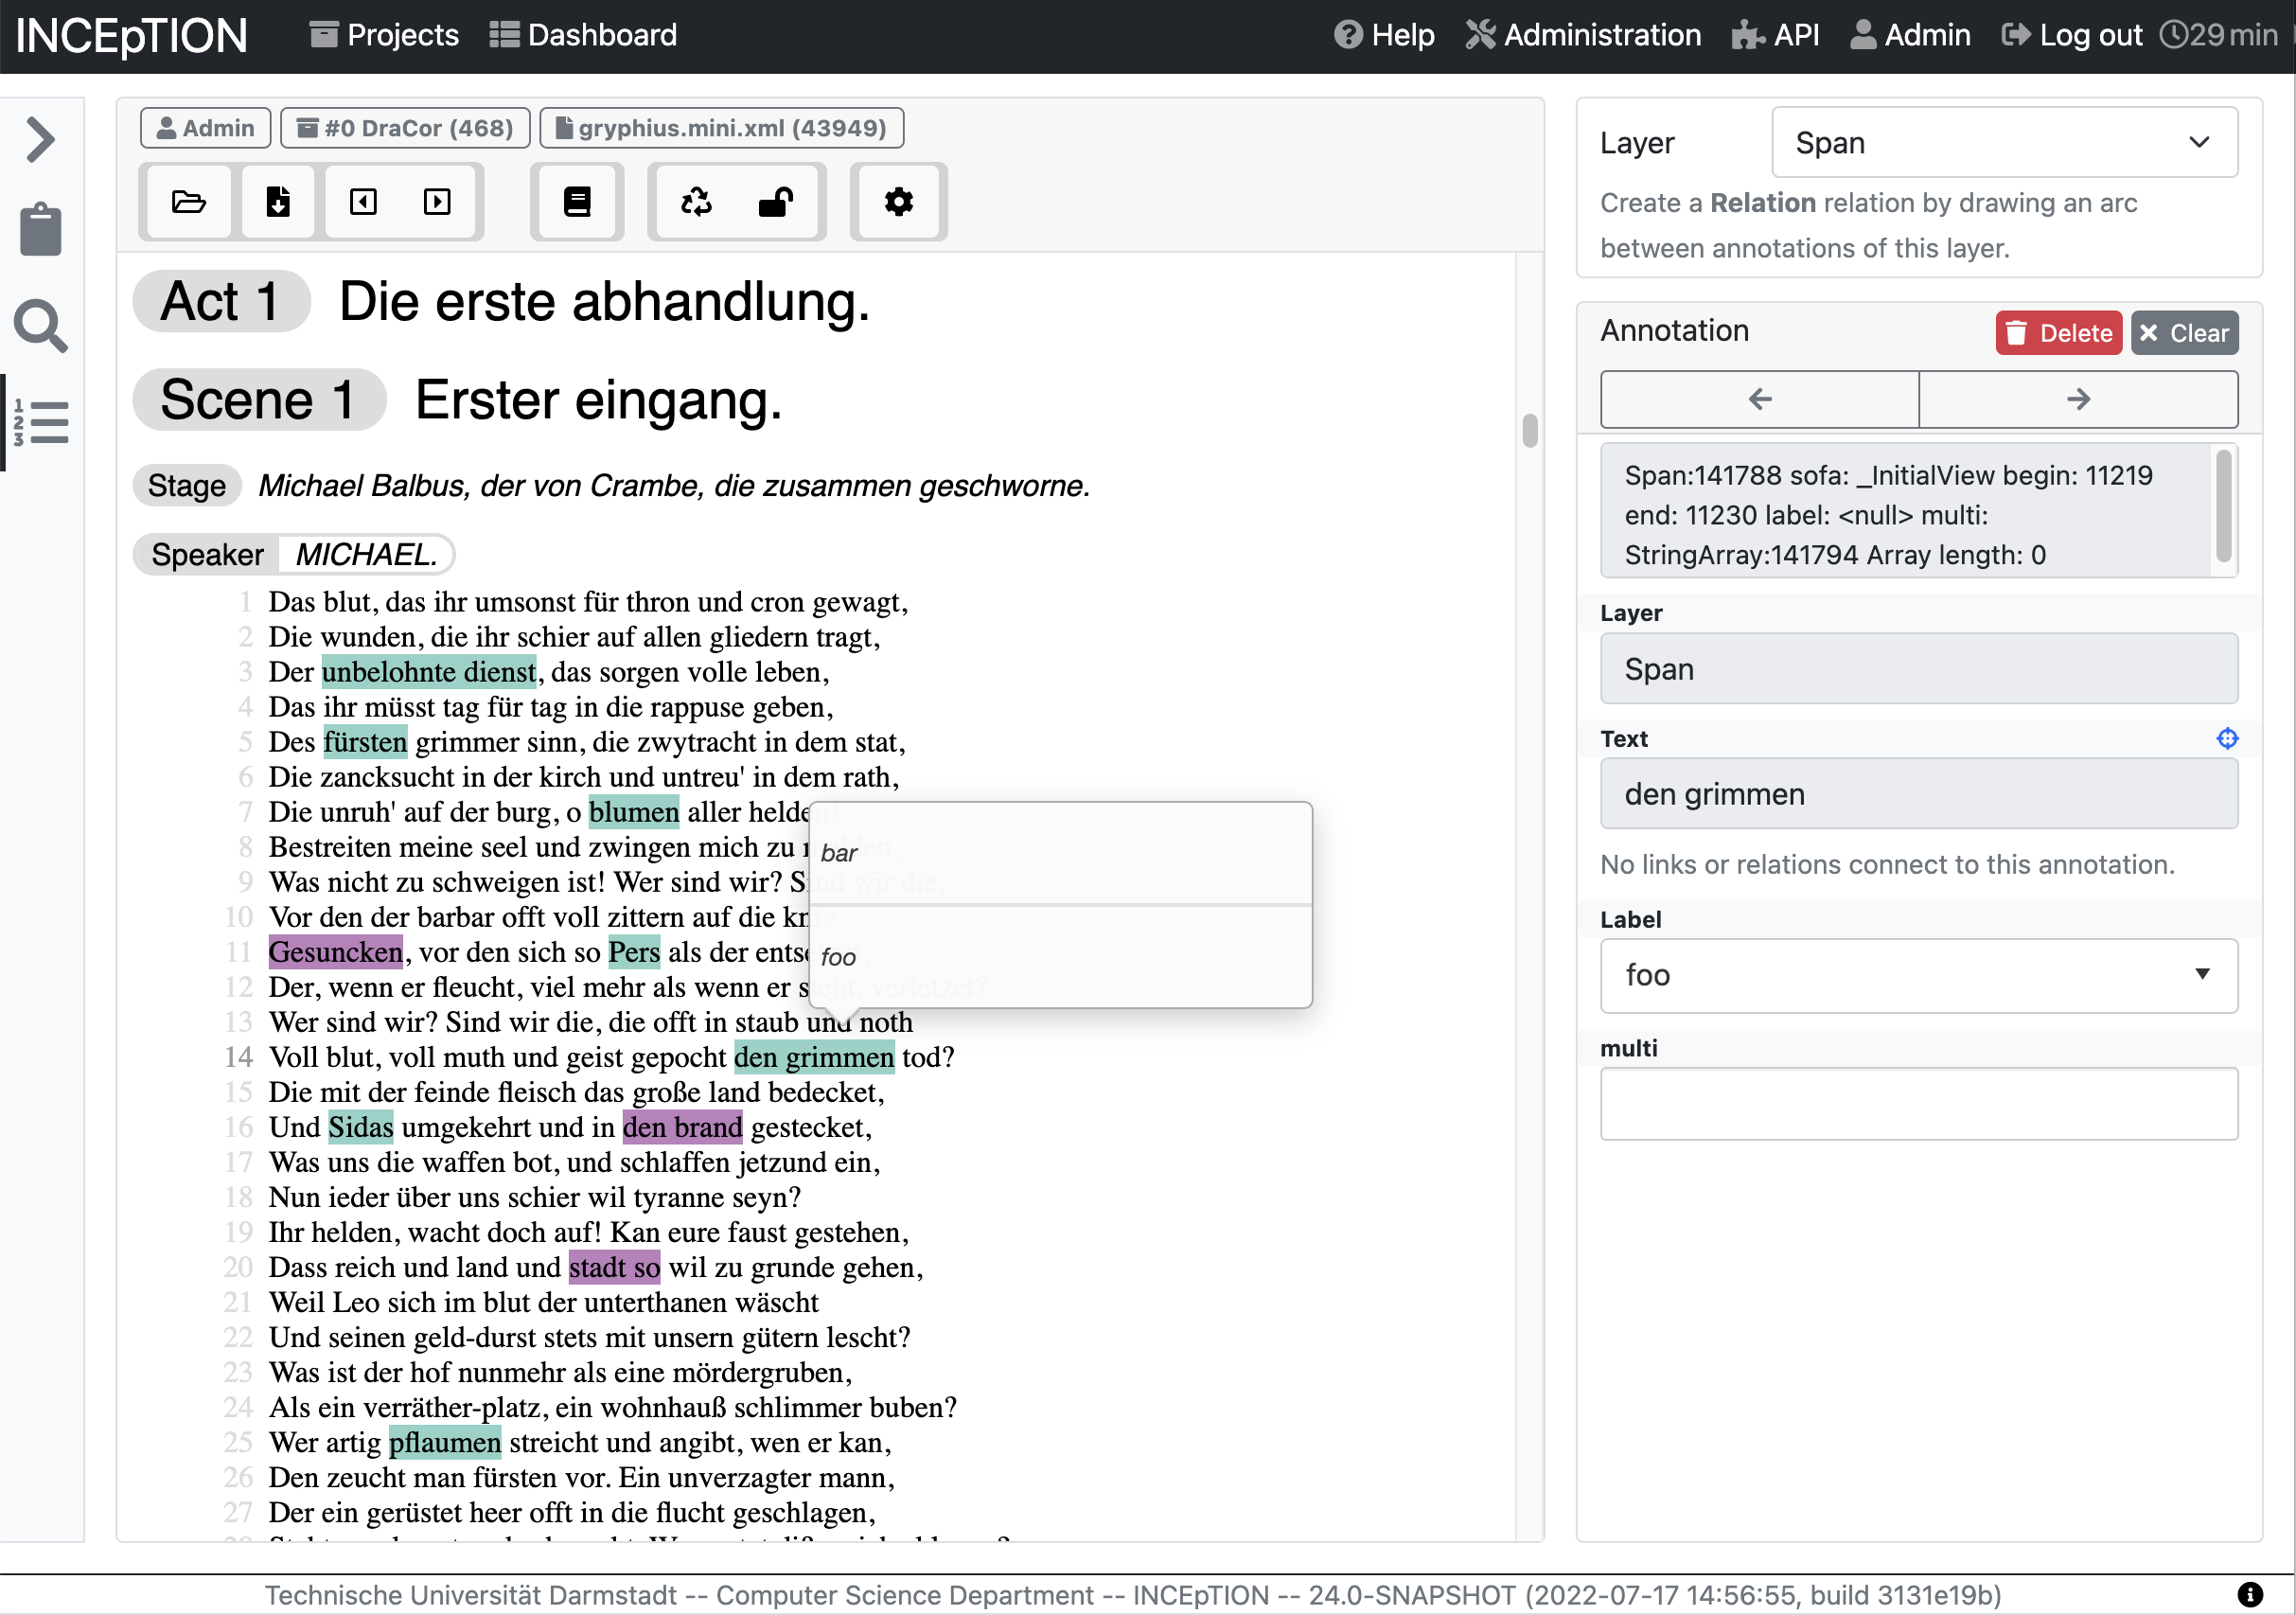The width and height of the screenshot is (2296, 1615).
Task: Click the reset document recycle icon
Action: 696,202
